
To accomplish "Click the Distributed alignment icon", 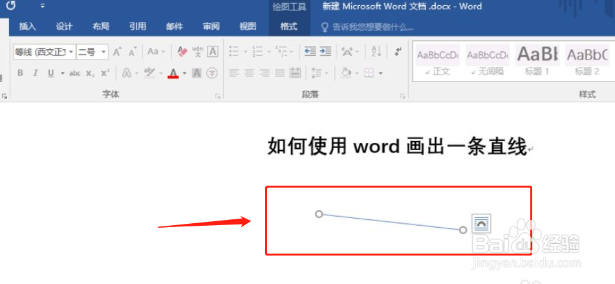I will pos(295,73).
